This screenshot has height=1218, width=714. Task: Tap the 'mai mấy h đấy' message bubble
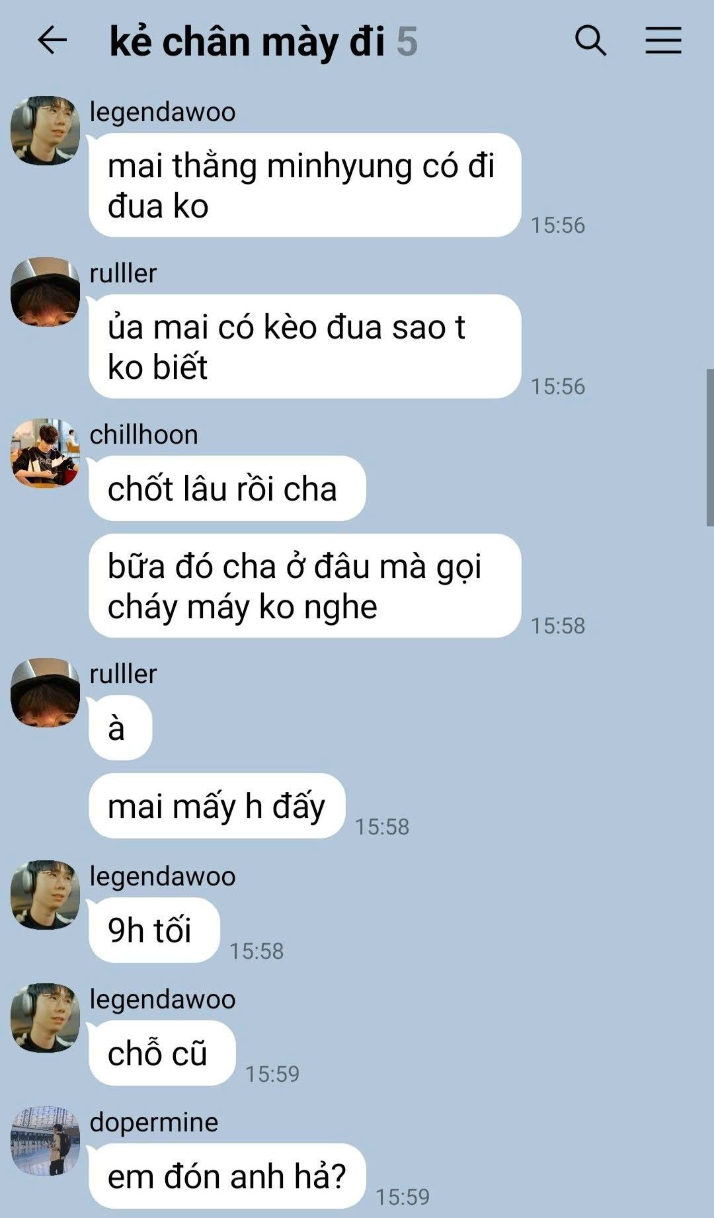click(217, 806)
